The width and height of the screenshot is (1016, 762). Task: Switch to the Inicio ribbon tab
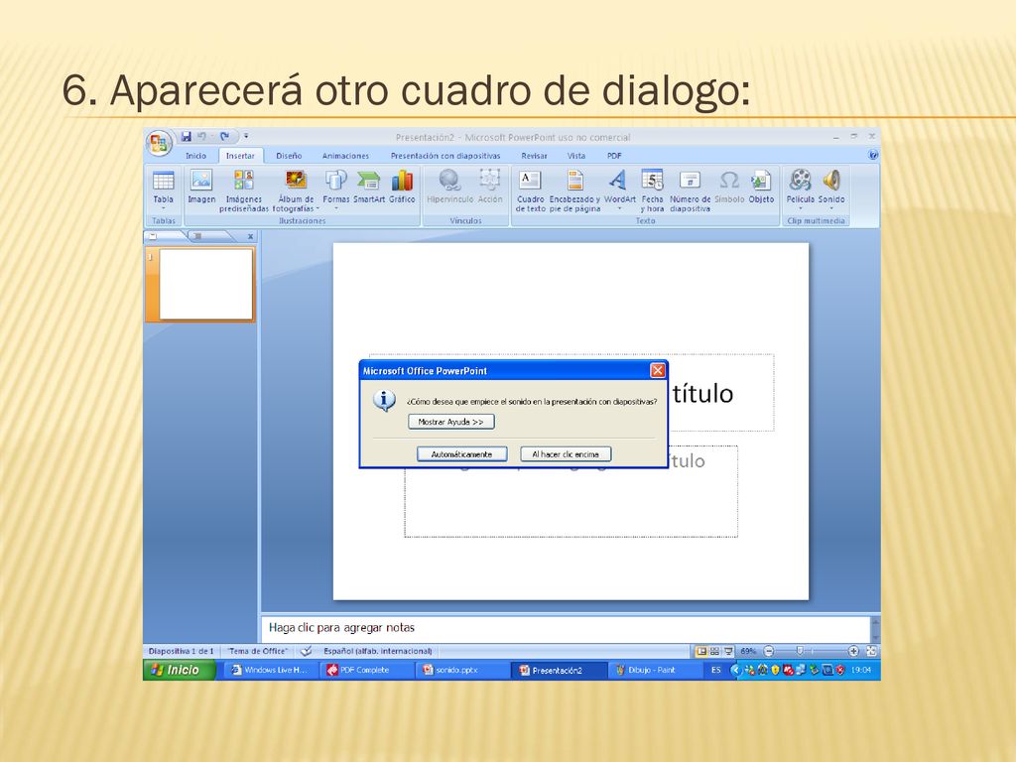coord(195,156)
